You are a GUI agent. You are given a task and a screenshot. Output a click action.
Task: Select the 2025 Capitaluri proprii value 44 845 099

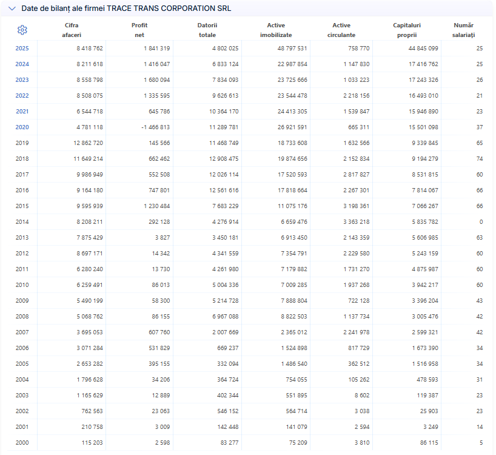click(x=423, y=49)
